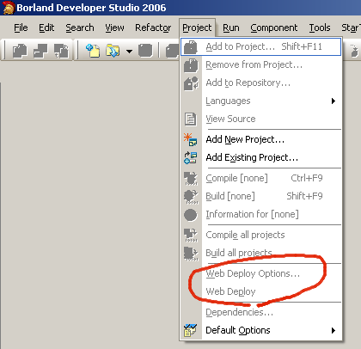The height and width of the screenshot is (349, 361).
Task: Click the Compile all projects icon
Action: pyautogui.click(x=191, y=236)
